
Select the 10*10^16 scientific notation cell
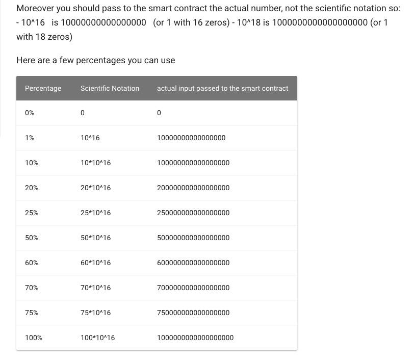tap(95, 163)
